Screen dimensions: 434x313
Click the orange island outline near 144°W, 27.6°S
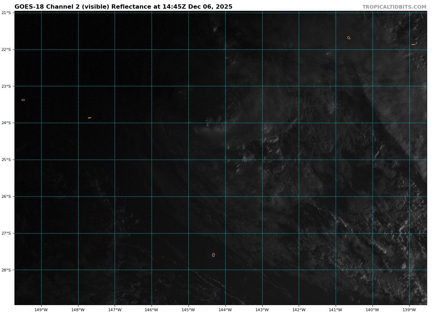point(213,255)
